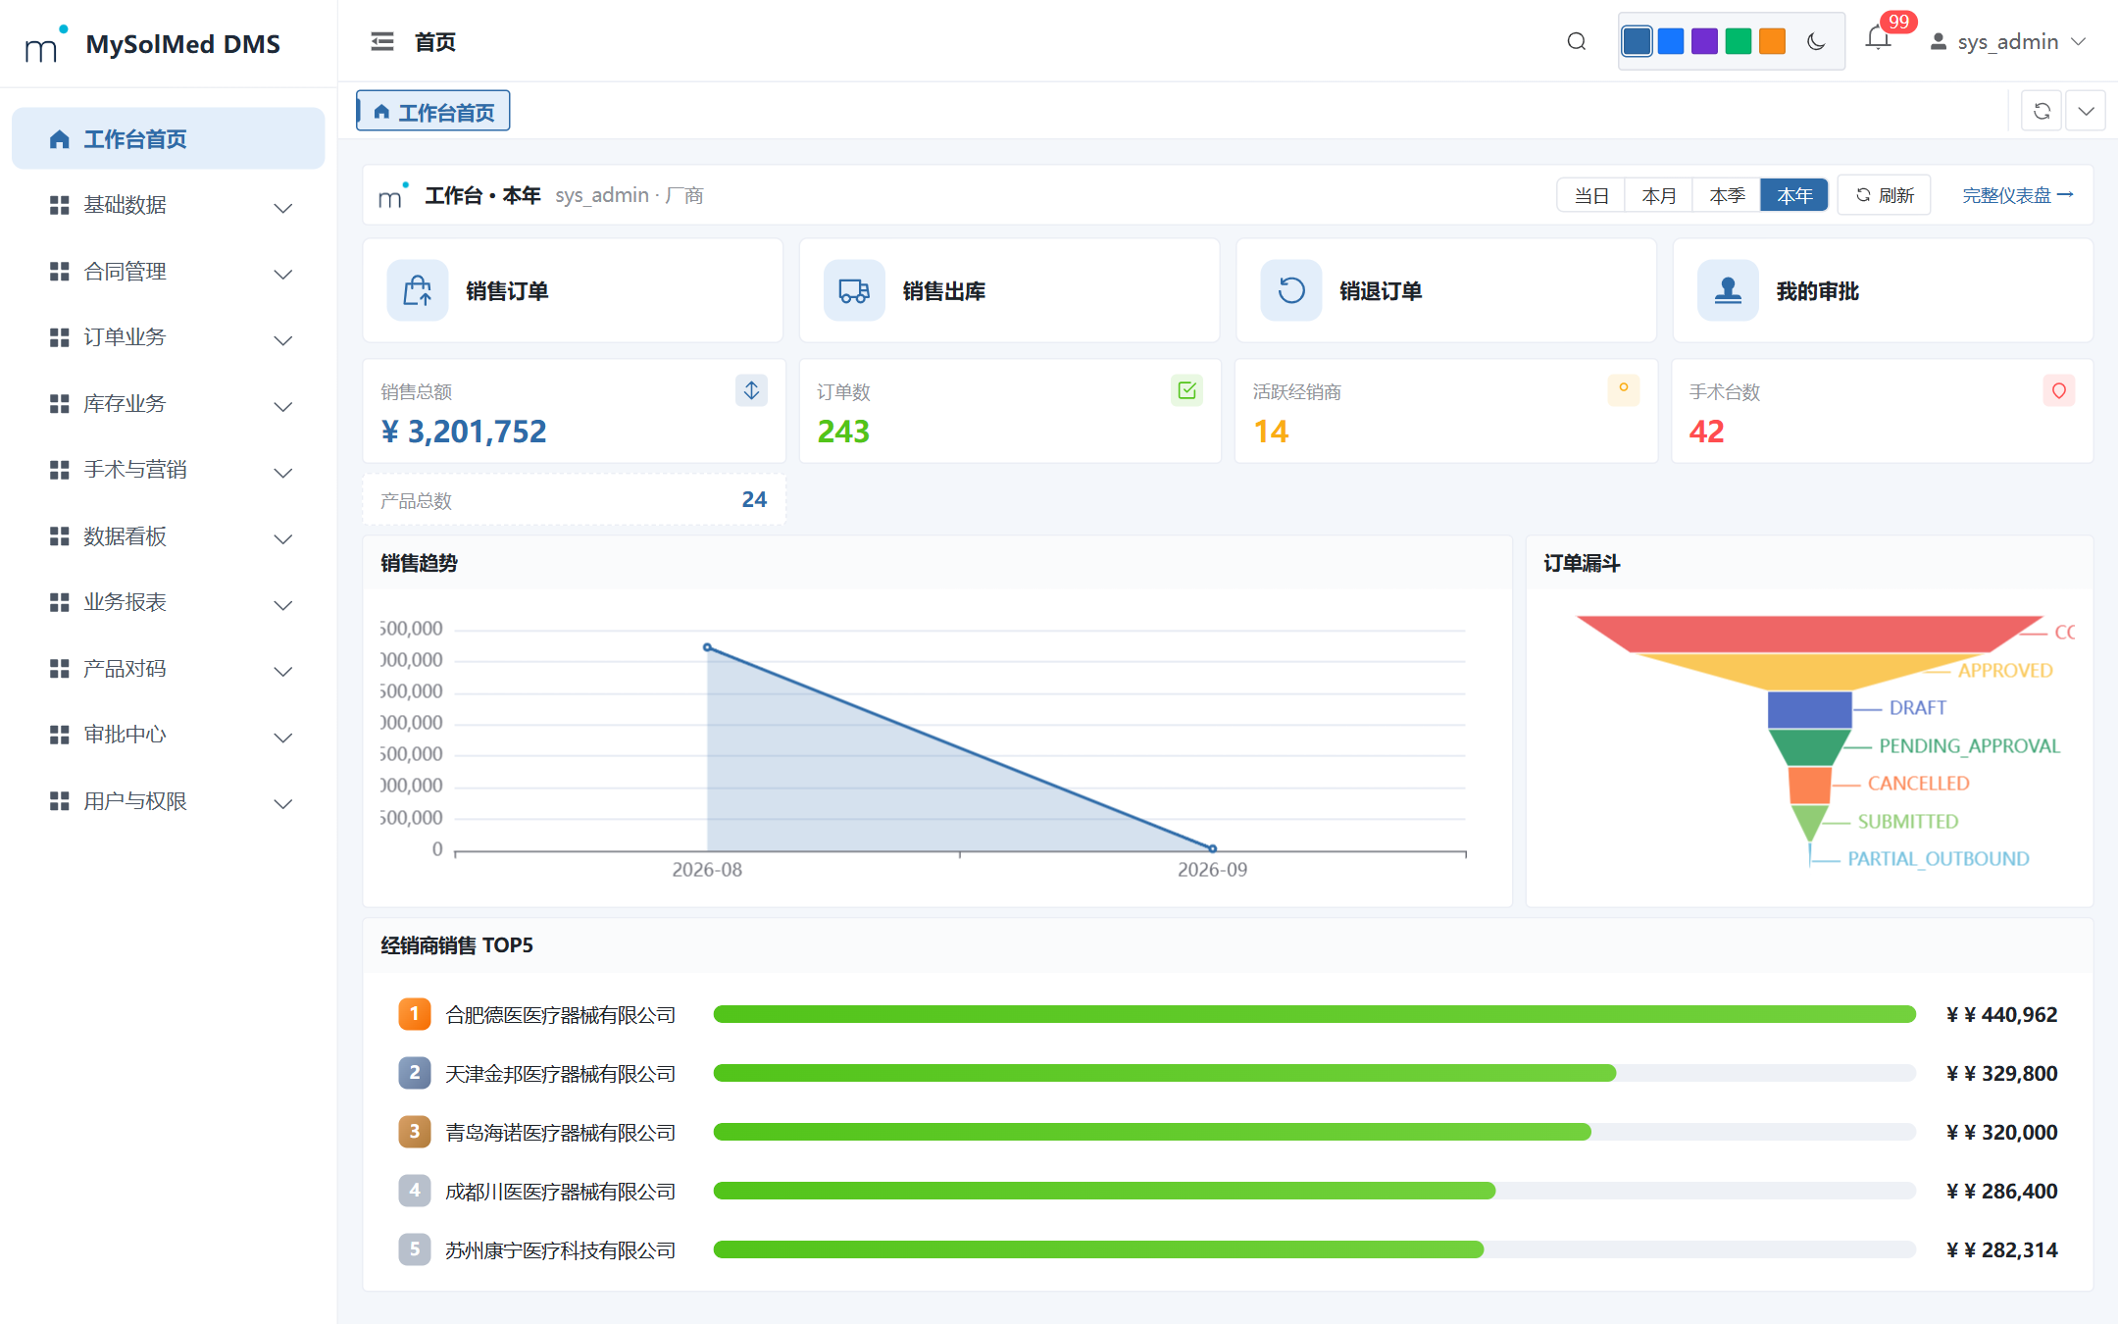Click the total sales amount icon
Image resolution: width=2118 pixels, height=1324 pixels.
tap(751, 390)
